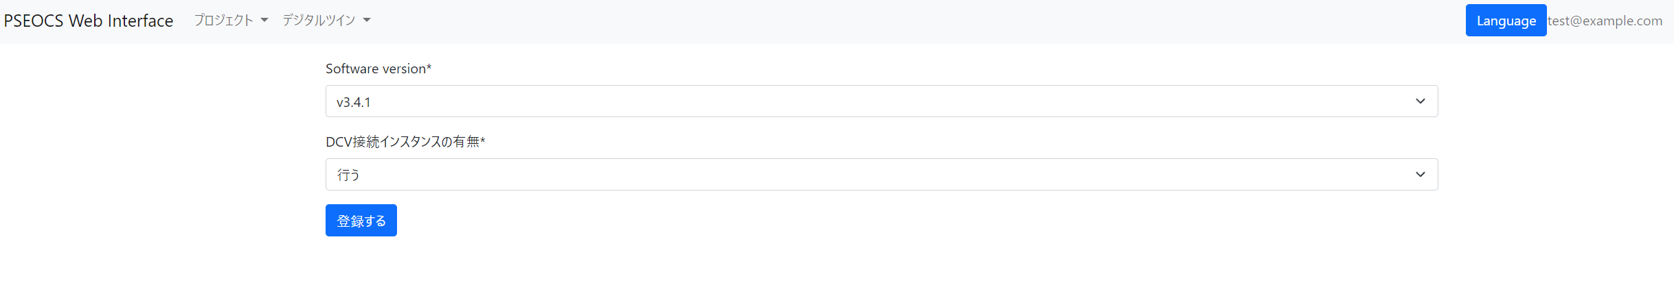Viewport: 1674px width, 307px height.
Task: Open the プロジェクト navigation menu
Action: (x=224, y=21)
